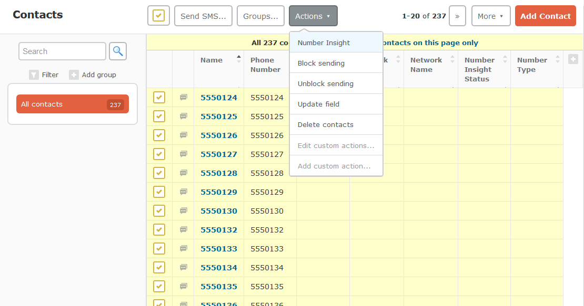Screen dimensions: 584x306
Task: Click message icon for contact 5550133
Action: pos(183,248)
